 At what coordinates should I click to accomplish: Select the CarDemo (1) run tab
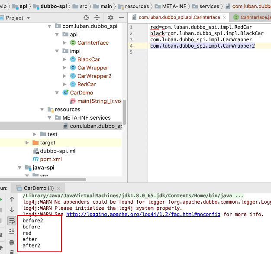pyautogui.click(x=39, y=188)
